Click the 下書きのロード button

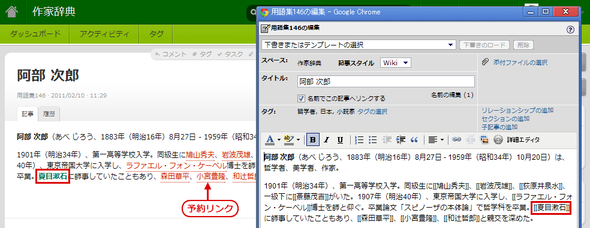[484, 45]
